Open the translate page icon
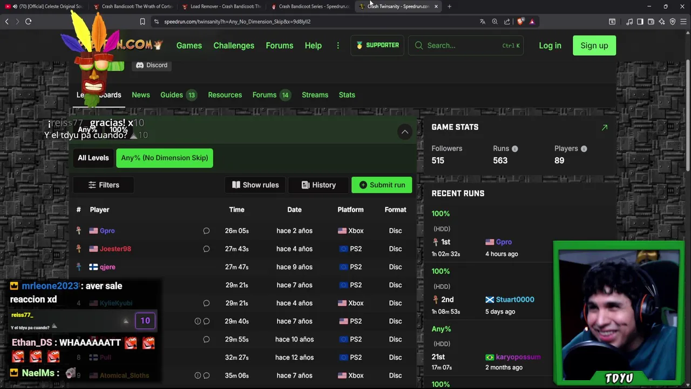 click(483, 22)
